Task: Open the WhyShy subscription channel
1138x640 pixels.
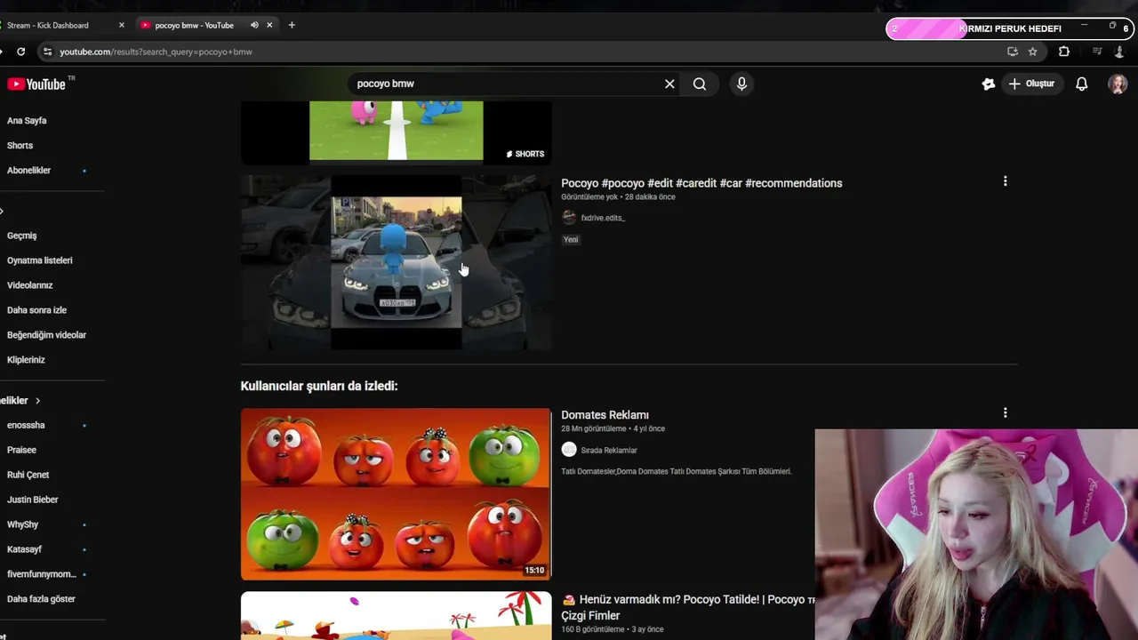Action: pyautogui.click(x=22, y=524)
